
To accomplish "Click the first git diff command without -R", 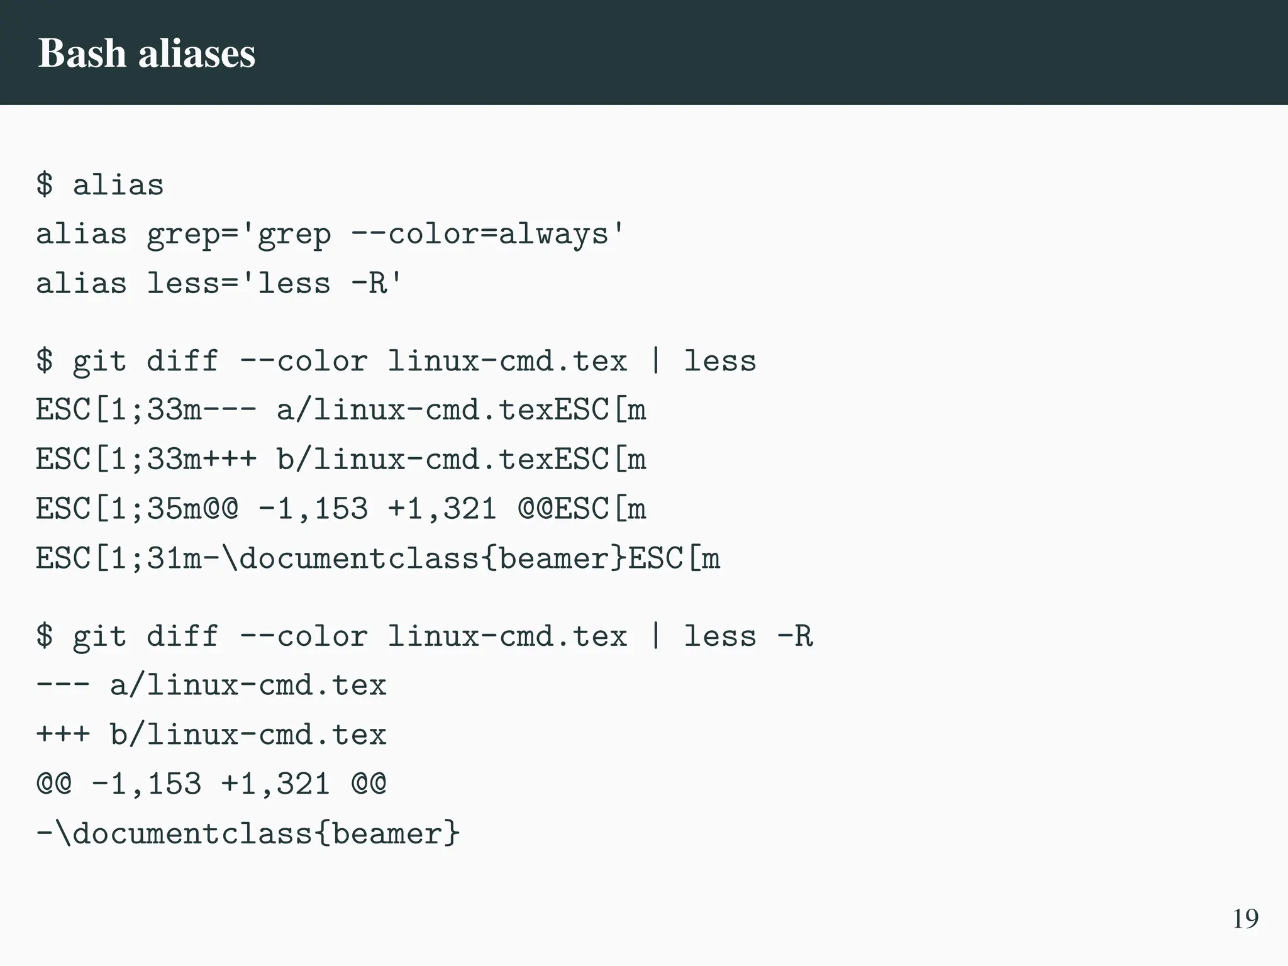I will (x=396, y=362).
